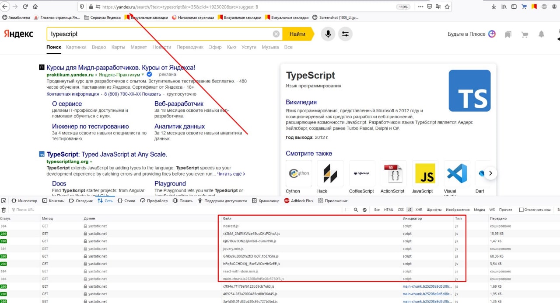Open the Хранилище devtools tab
Viewport: 560px width, 303px height.
coord(266,201)
